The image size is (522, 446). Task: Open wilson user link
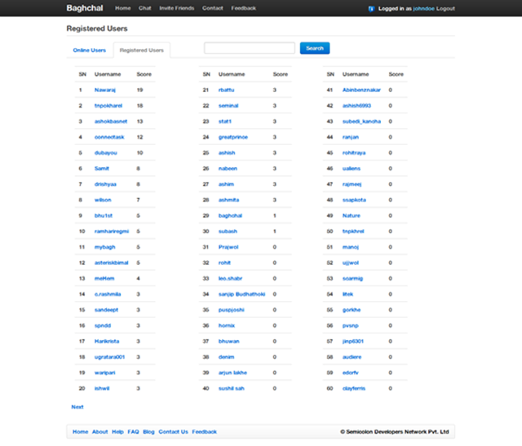[x=103, y=200]
